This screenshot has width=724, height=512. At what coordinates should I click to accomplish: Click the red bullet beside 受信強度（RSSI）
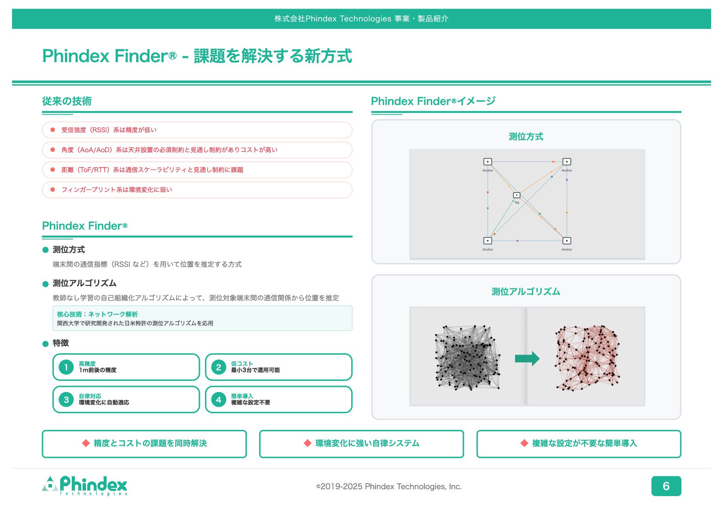52,130
